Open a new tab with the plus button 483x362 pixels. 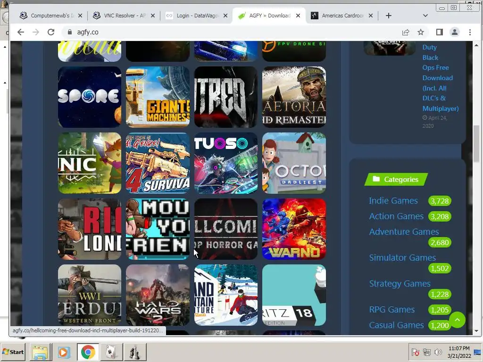click(389, 16)
